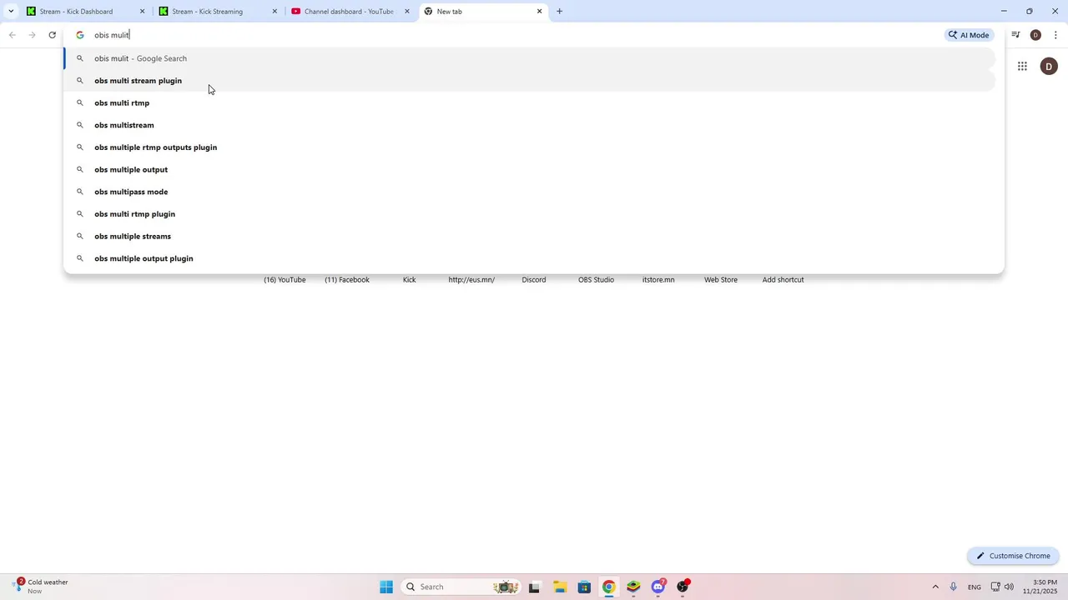Viewport: 1068px width, 600px height.
Task: Open Chrome three-dot menu
Action: click(1055, 35)
